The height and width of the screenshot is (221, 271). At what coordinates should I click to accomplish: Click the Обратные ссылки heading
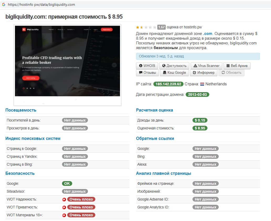(155, 138)
